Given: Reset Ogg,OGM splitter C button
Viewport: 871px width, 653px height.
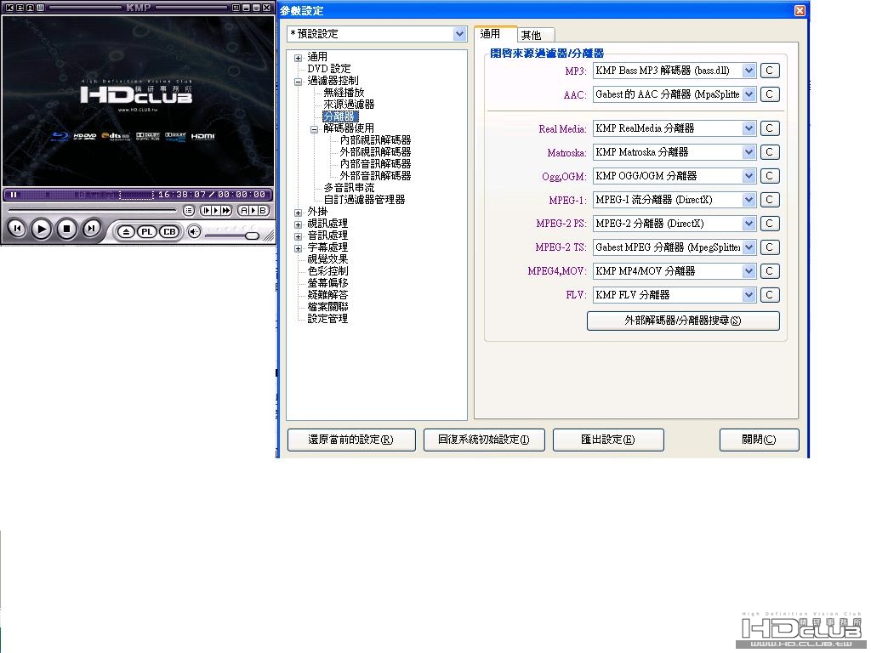Looking at the screenshot, I should click(x=769, y=176).
